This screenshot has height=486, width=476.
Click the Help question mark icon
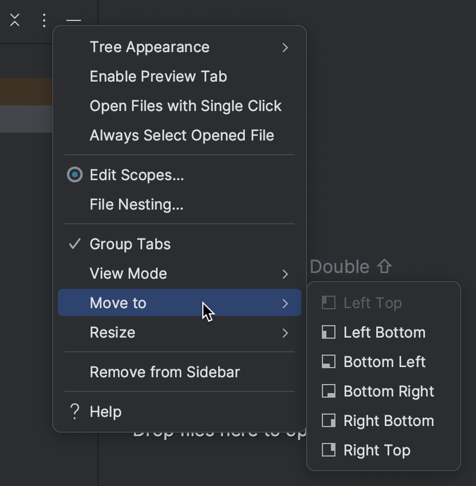click(74, 412)
